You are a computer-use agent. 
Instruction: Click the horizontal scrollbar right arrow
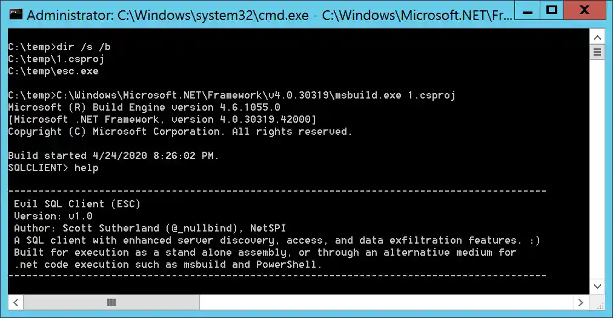pos(581,302)
